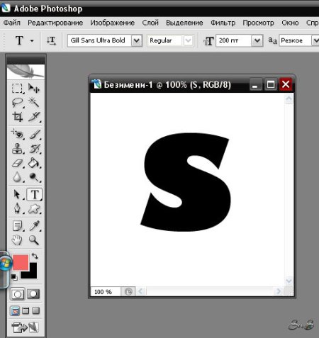This screenshot has height=338, width=319.
Task: Reset default foreground and background colors
Action: point(14,277)
